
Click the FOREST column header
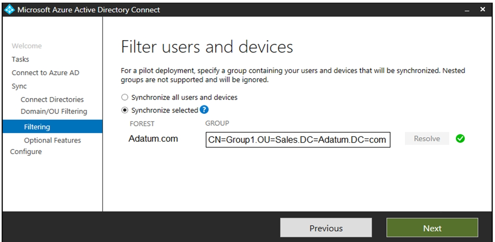pos(142,124)
